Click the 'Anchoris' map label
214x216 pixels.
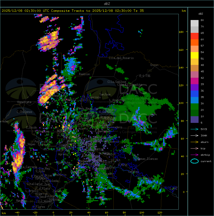(x=60, y=175)
